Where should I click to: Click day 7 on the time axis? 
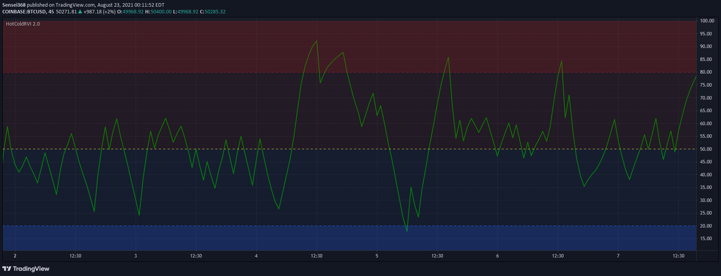tap(618, 256)
